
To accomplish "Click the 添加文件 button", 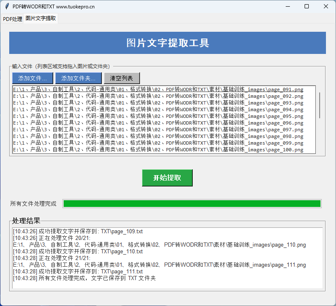I will [x=32, y=78].
